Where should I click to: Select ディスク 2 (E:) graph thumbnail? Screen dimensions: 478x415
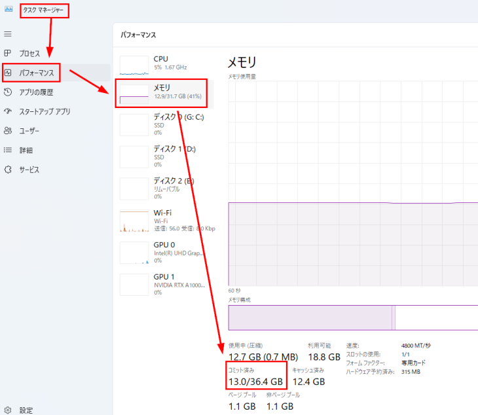(x=134, y=189)
